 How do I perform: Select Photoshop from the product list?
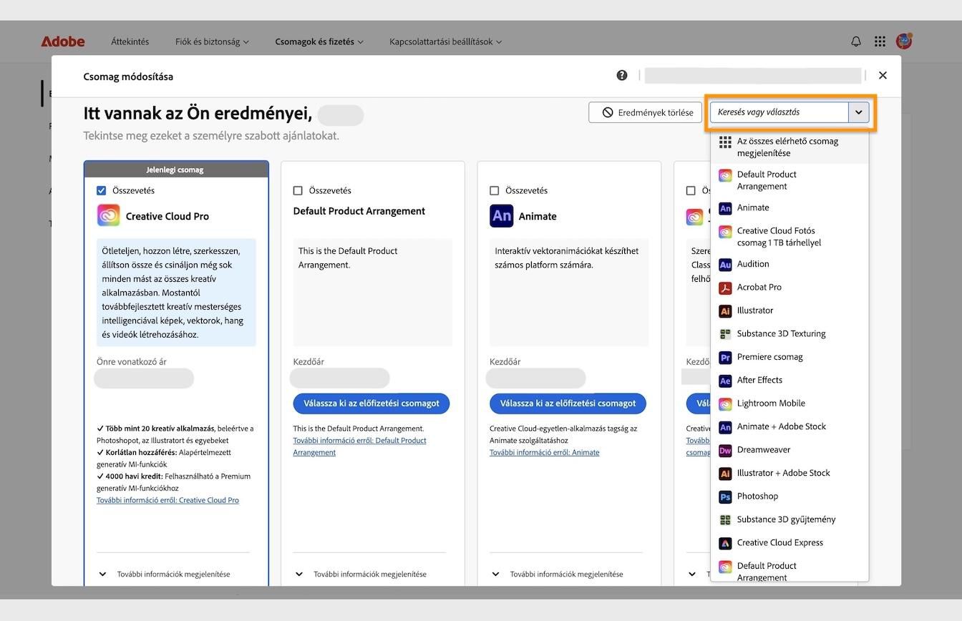coord(756,496)
